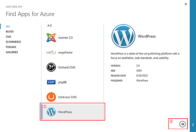Go to next step with arrow button

(x=182, y=124)
